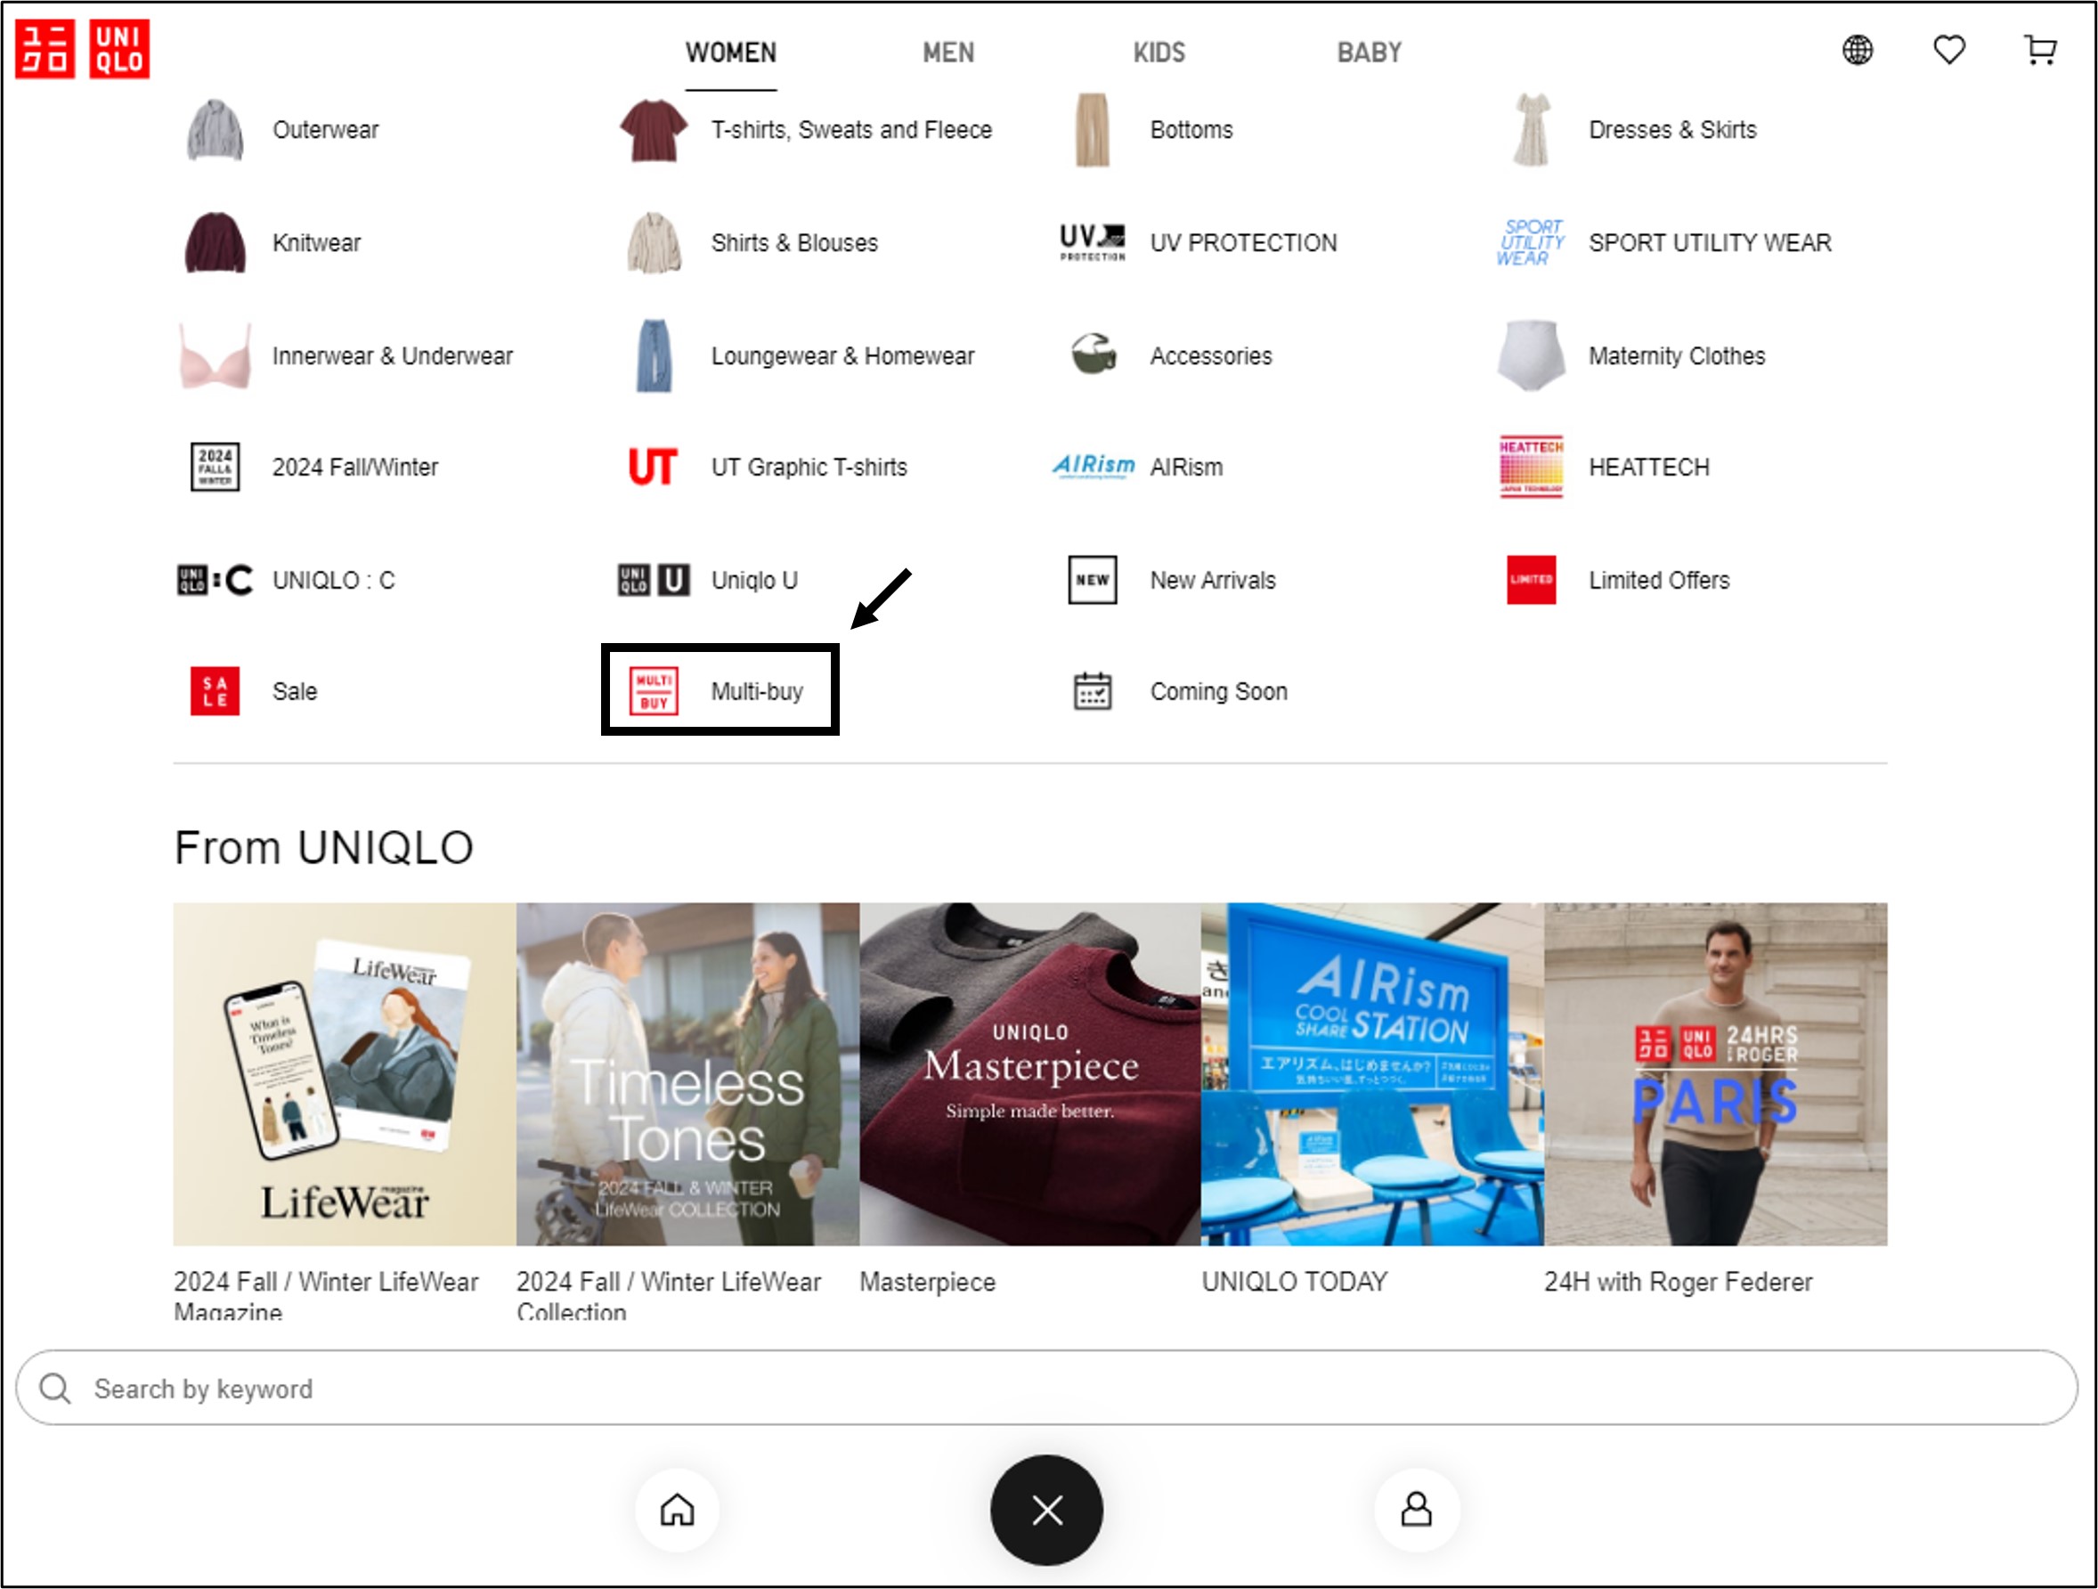This screenshot has width=2098, height=1589.
Task: Click the Coming Soon calendar icon
Action: [1093, 690]
